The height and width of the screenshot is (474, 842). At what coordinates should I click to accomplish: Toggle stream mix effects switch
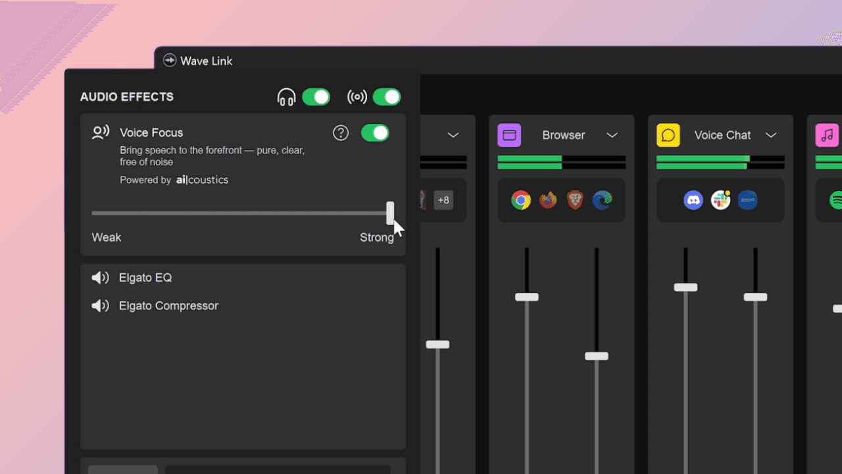[x=387, y=97]
